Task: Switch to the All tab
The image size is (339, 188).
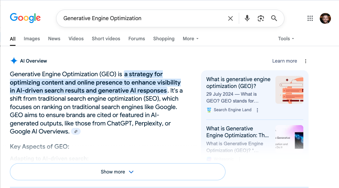Action: (13, 39)
